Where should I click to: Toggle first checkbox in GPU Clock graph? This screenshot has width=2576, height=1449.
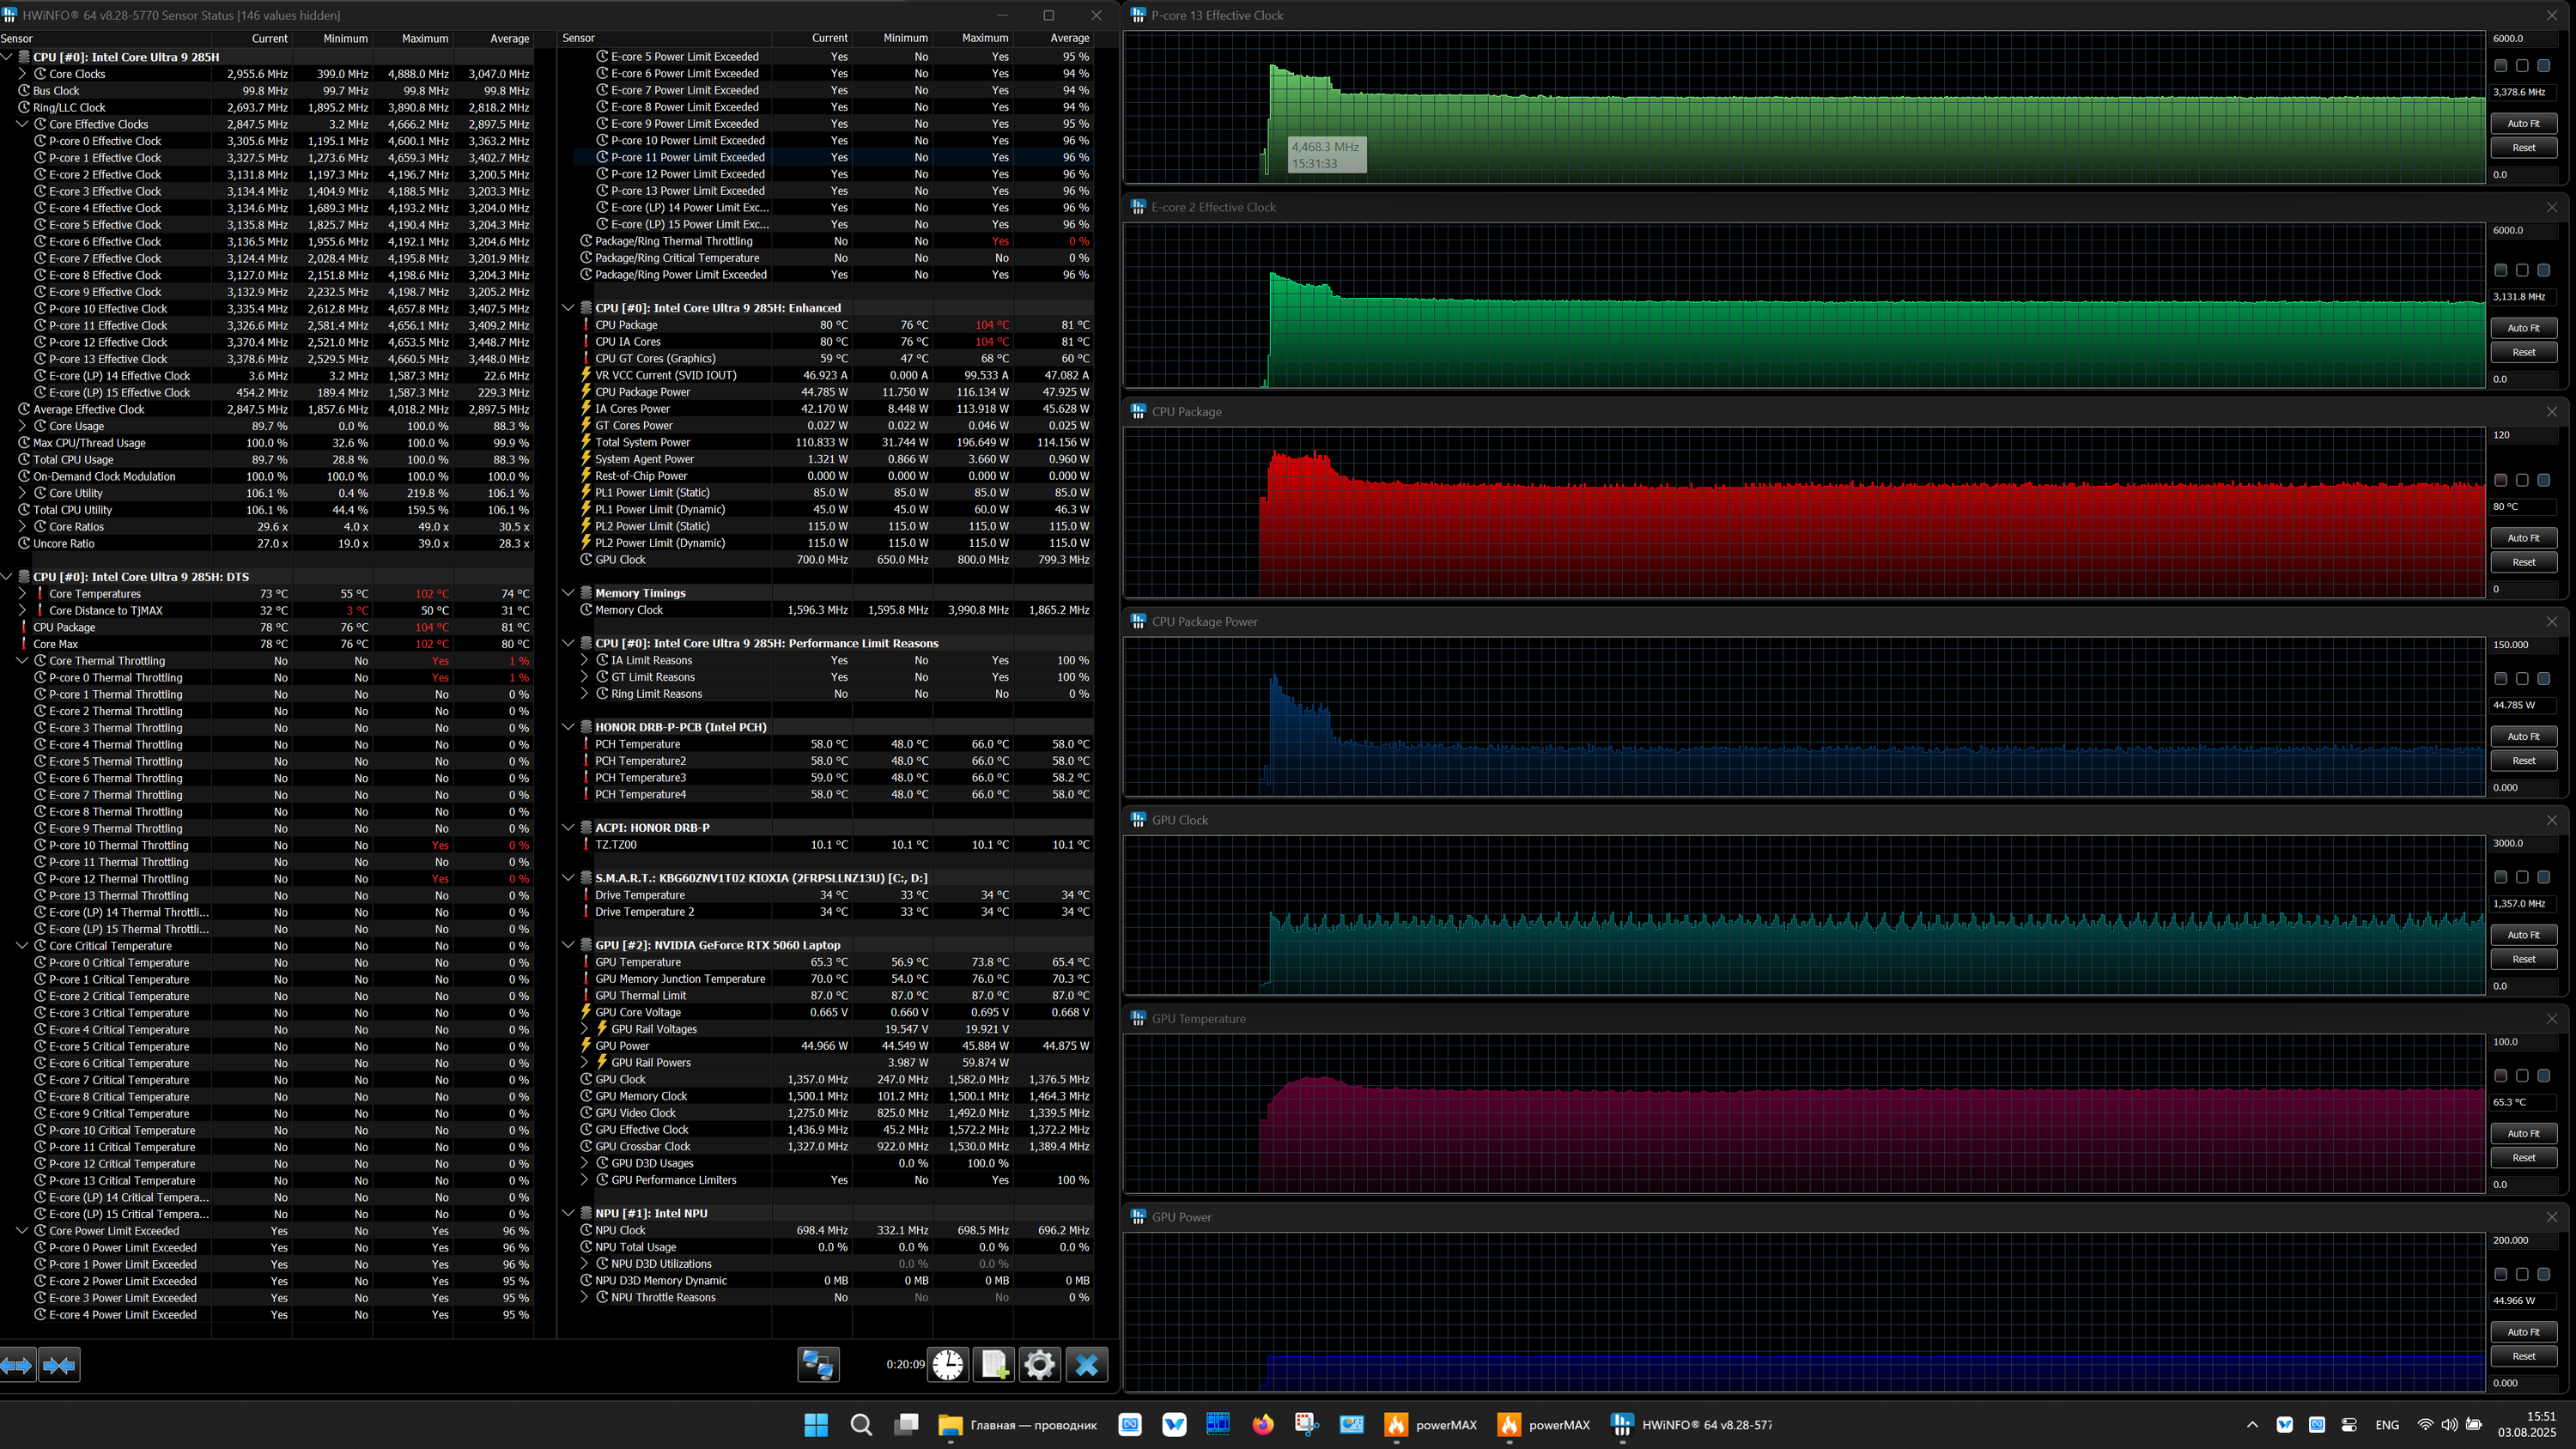point(2500,877)
